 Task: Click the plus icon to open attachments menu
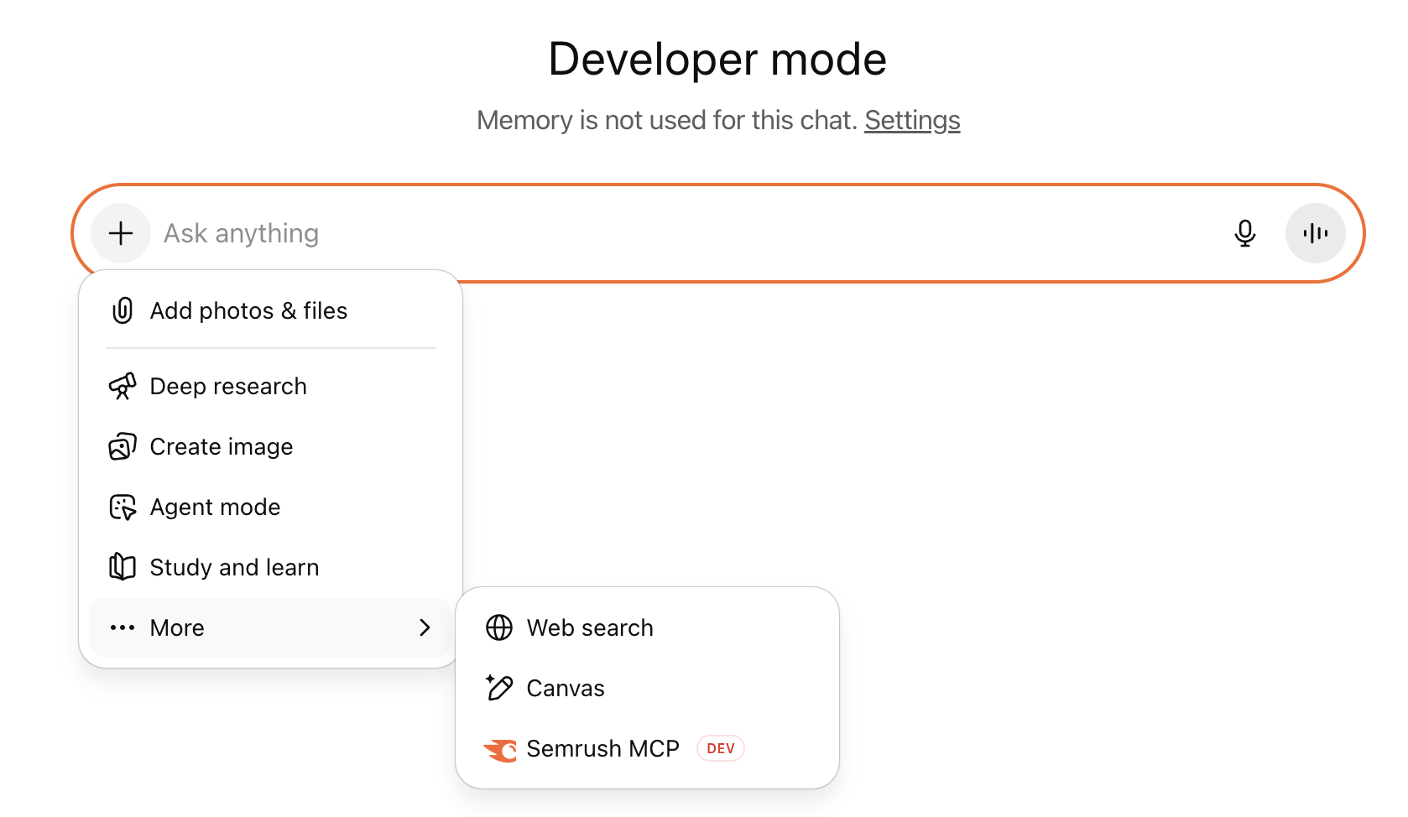click(121, 232)
